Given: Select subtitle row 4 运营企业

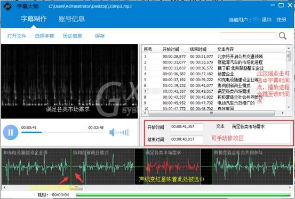Looking at the screenshot, I should click(x=214, y=74).
